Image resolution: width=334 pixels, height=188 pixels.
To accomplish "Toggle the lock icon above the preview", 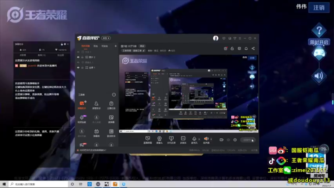I will [x=232, y=48].
